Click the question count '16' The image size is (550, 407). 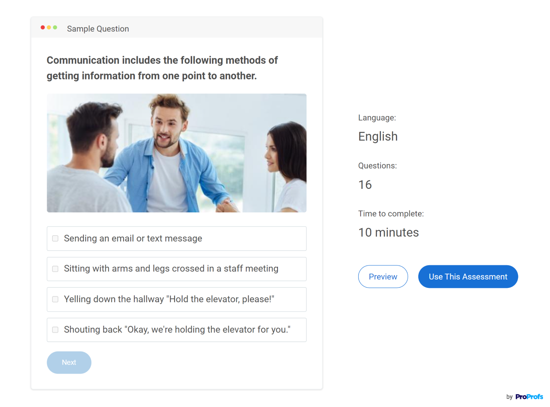(x=365, y=185)
